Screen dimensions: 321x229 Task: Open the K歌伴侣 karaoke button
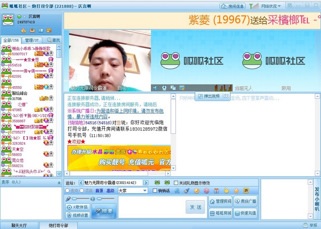tap(78, 207)
